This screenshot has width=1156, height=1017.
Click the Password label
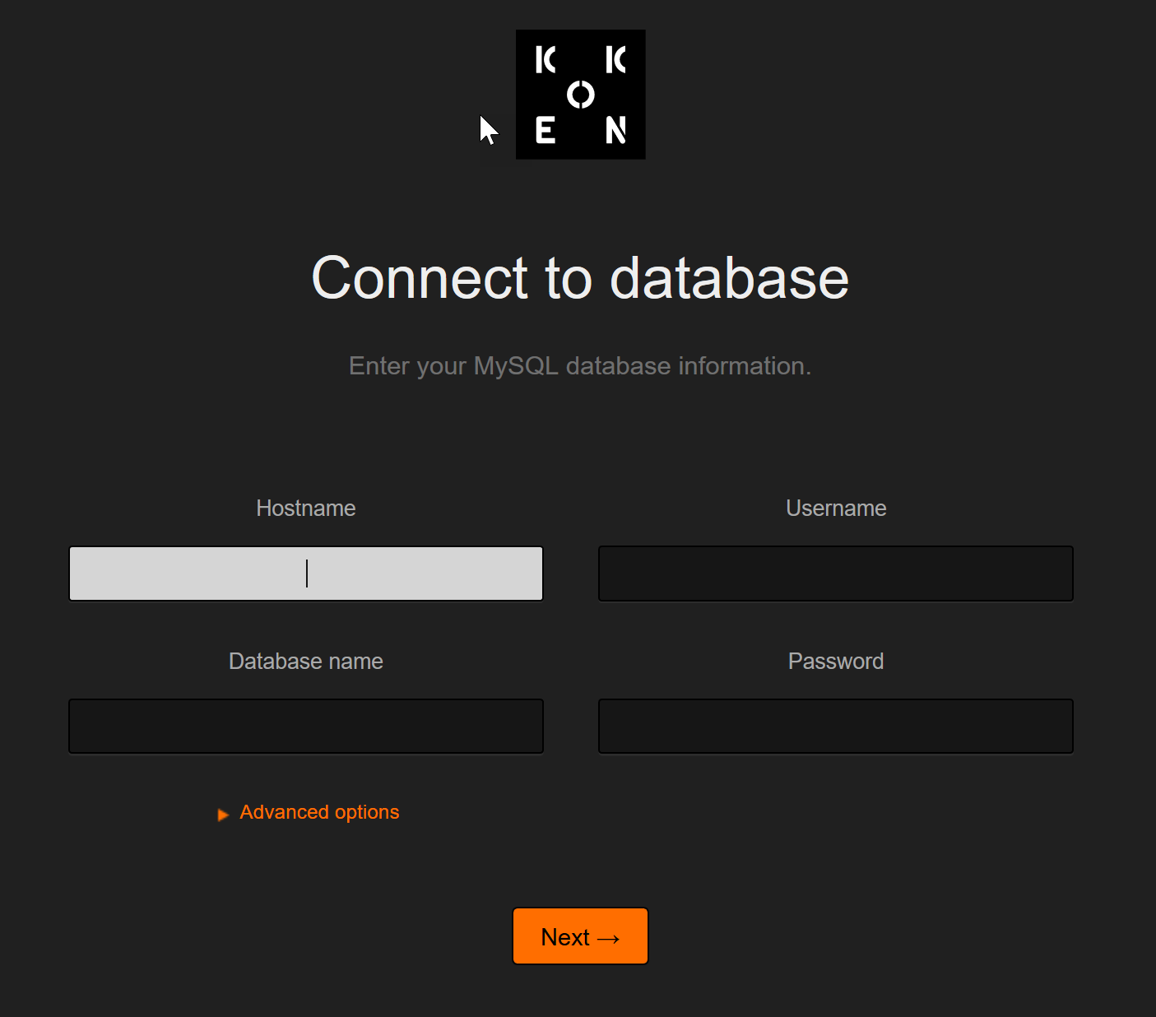coord(836,662)
